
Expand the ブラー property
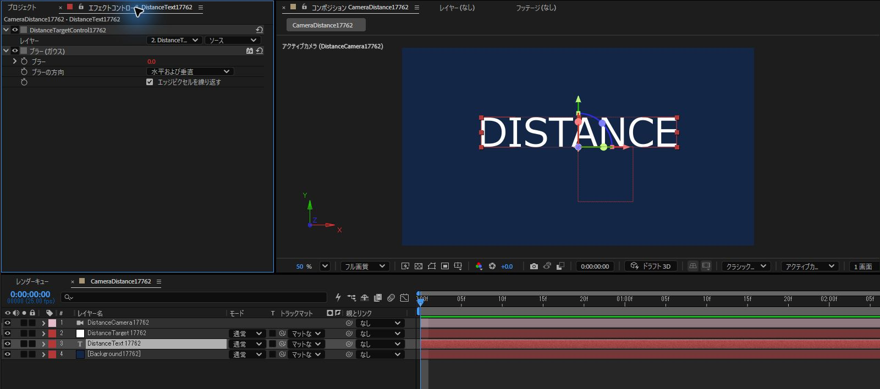[x=15, y=61]
